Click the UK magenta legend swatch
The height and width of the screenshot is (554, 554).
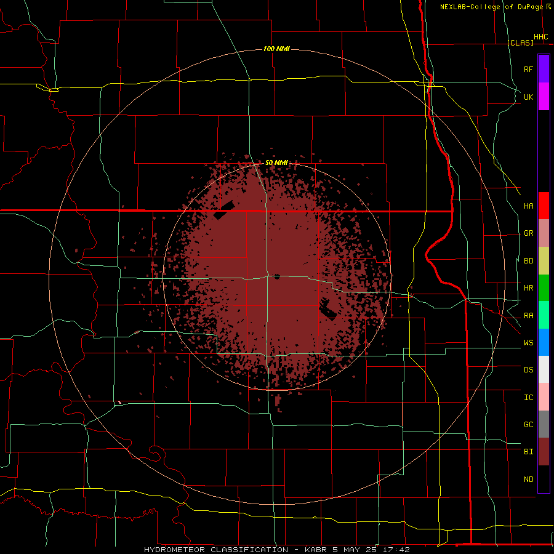[544, 97]
